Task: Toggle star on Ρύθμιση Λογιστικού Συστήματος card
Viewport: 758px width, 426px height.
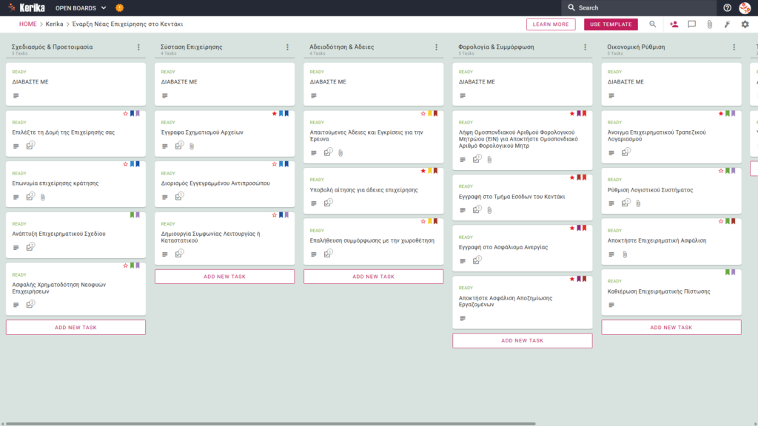Action: point(721,171)
